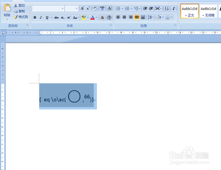The width and height of the screenshot is (221, 170).
Task: Click the tab selector at ruler corner
Action: click(3, 33)
